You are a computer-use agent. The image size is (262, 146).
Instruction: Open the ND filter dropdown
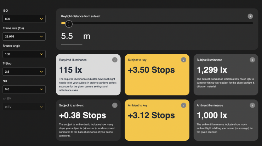(x=24, y=90)
